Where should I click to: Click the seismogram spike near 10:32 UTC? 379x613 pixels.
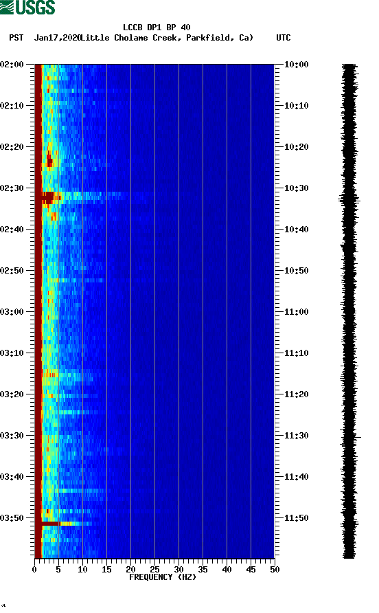349,200
